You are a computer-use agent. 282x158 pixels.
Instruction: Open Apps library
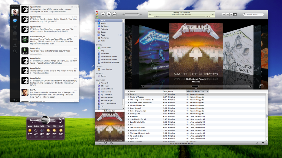tap(103, 35)
